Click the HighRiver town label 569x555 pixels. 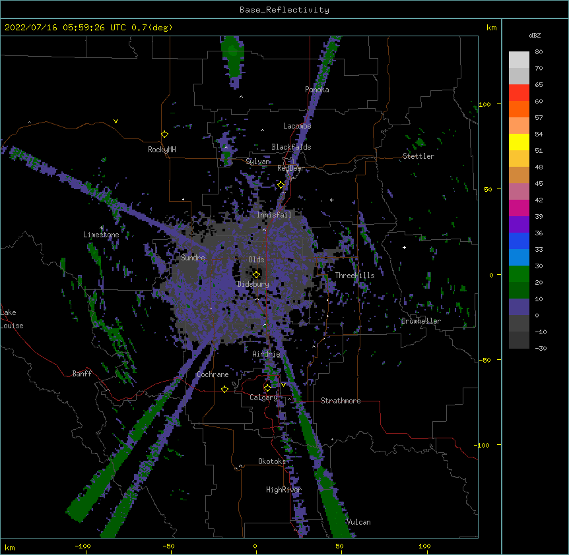284,490
